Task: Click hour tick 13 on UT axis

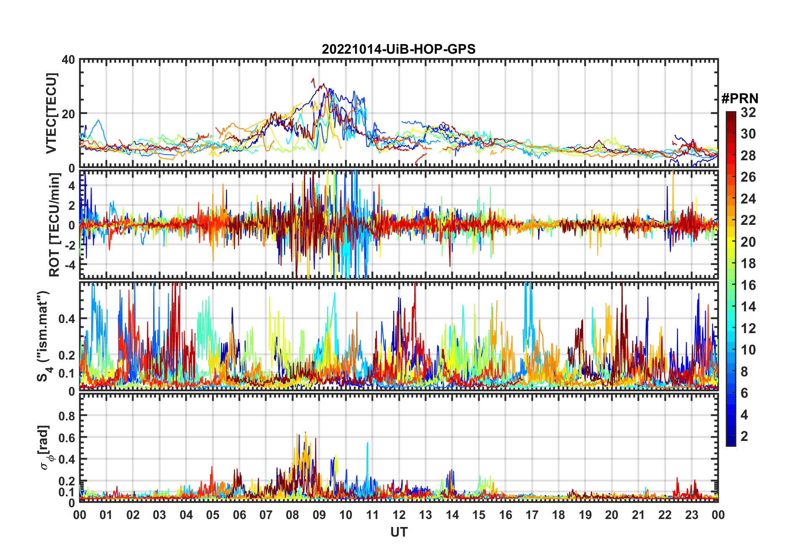Action: click(x=425, y=515)
